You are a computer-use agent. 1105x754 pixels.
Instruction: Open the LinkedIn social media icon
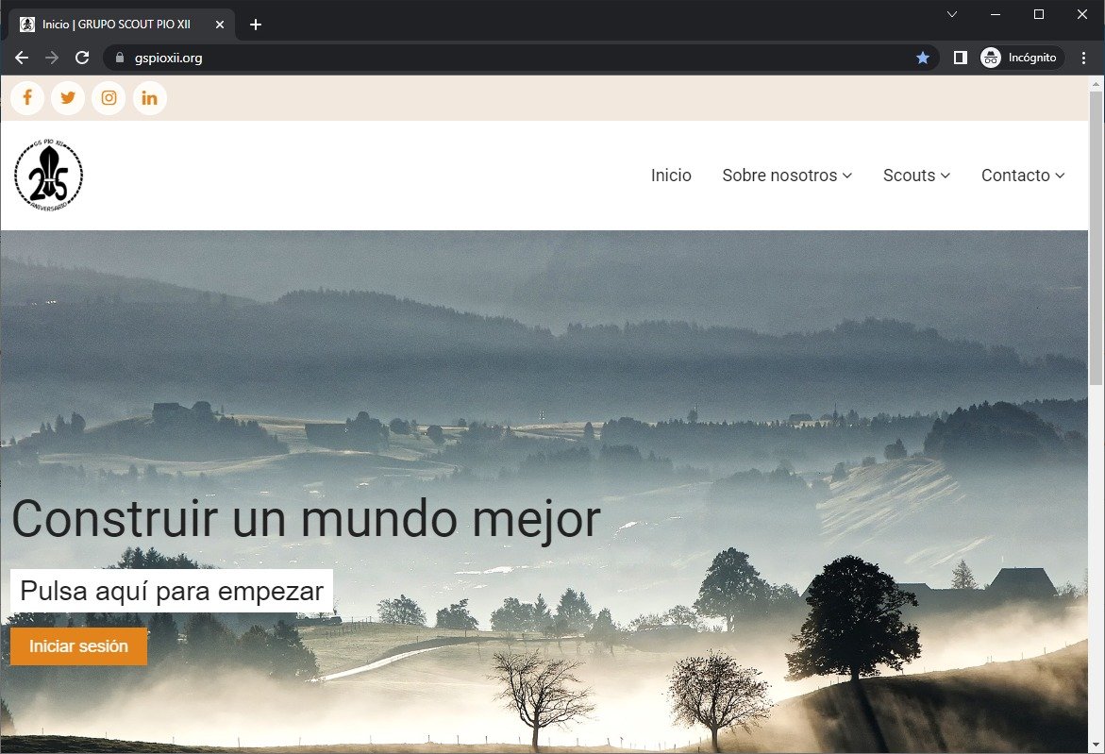tap(149, 97)
